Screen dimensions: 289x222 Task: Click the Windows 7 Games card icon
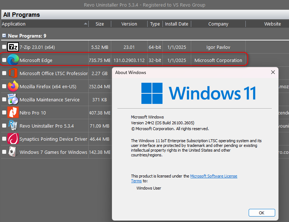coord(13,152)
